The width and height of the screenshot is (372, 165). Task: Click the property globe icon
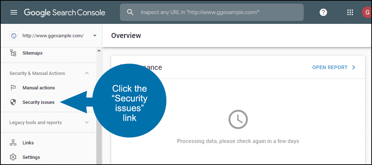pyautogui.click(x=14, y=36)
